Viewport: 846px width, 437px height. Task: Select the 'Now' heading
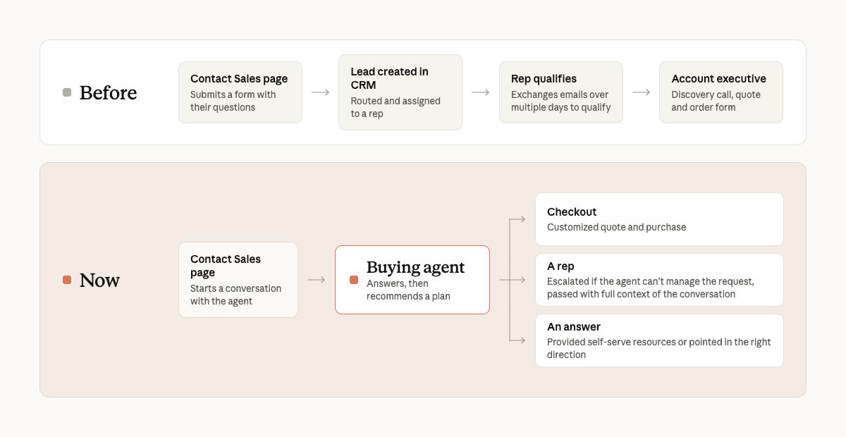click(99, 280)
